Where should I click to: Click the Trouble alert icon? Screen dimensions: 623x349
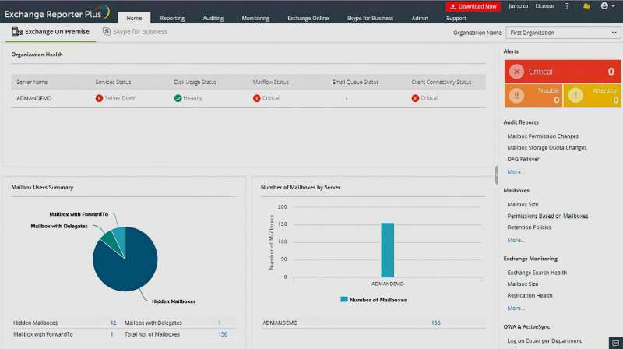click(516, 96)
